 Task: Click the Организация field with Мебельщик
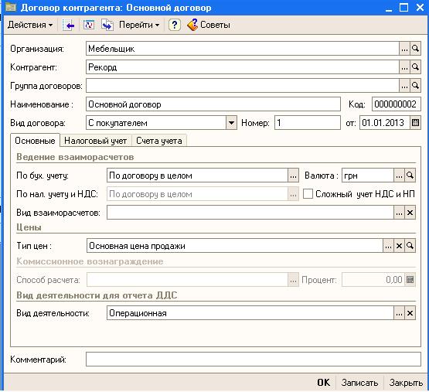[x=243, y=49]
